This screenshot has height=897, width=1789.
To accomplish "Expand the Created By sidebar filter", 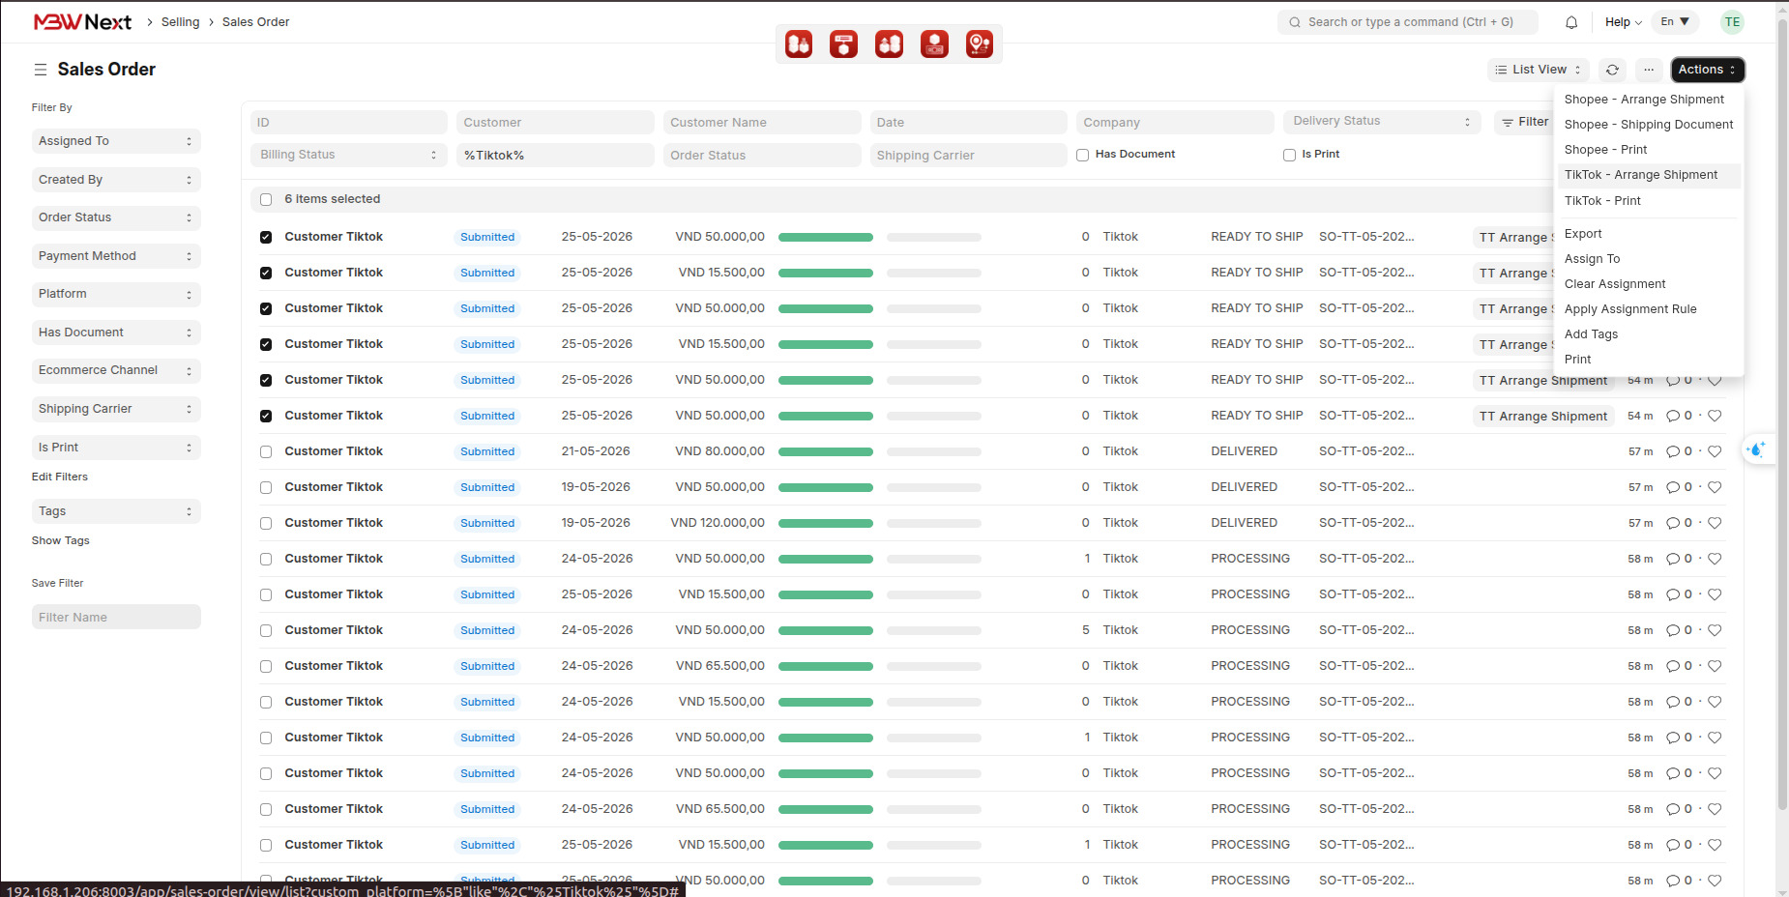I will tap(116, 180).
